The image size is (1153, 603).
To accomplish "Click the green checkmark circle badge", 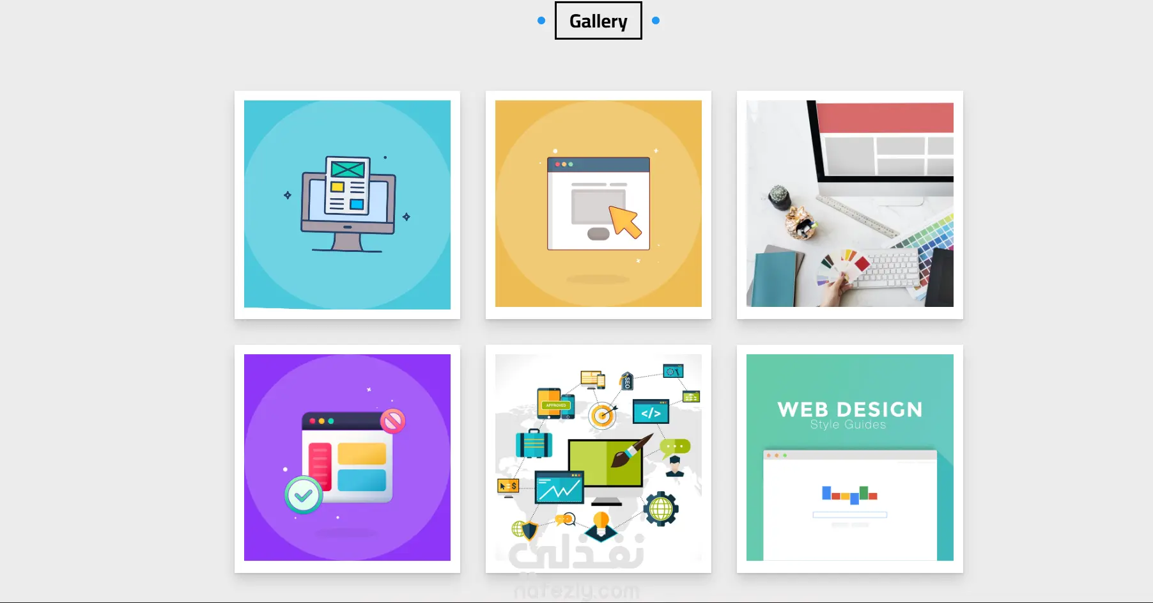I will coord(303,495).
